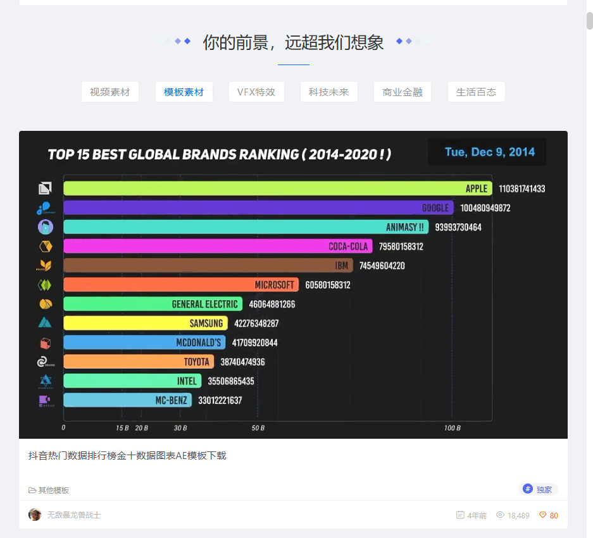
Task: Click the author's avatar thumbnail
Action: click(36, 515)
